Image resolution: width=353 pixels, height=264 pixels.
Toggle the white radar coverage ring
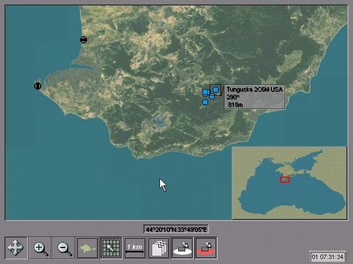pos(182,248)
